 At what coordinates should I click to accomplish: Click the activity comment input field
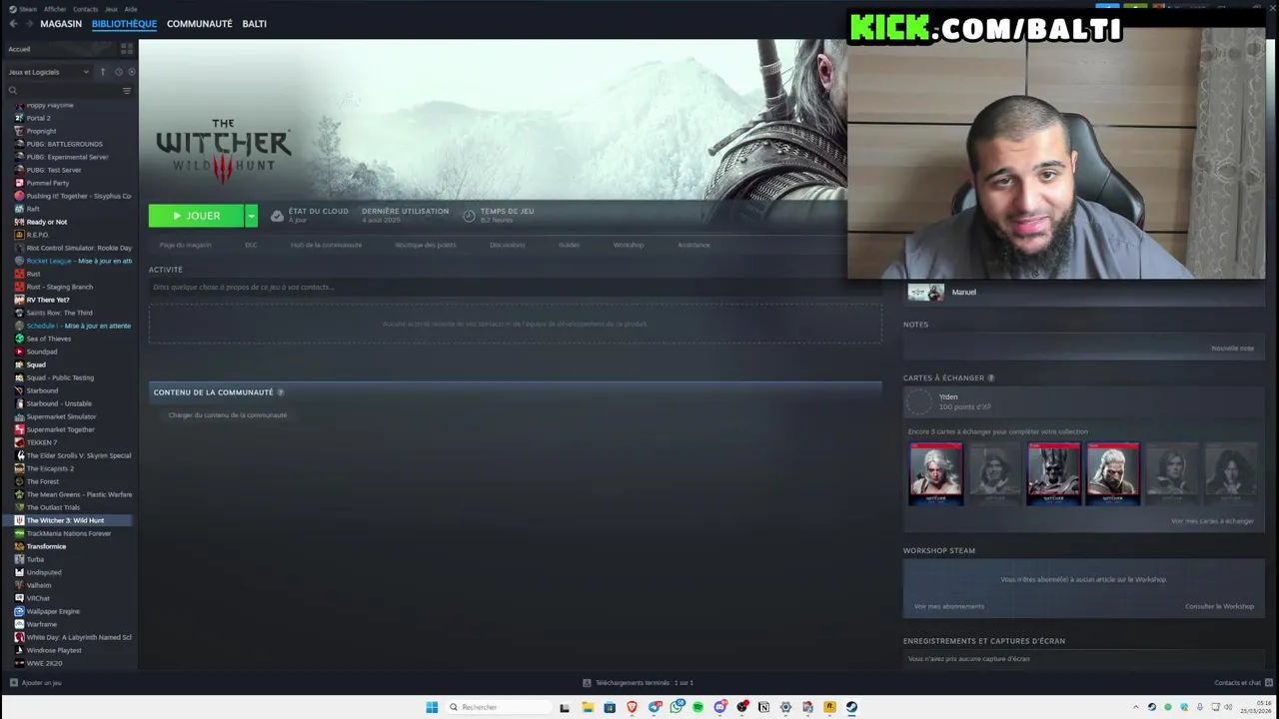click(x=515, y=288)
